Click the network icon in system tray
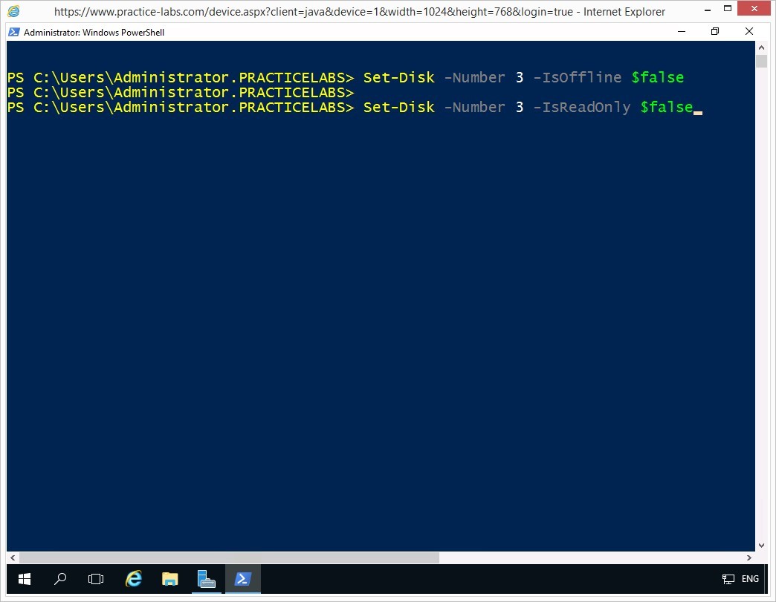 [x=728, y=579]
